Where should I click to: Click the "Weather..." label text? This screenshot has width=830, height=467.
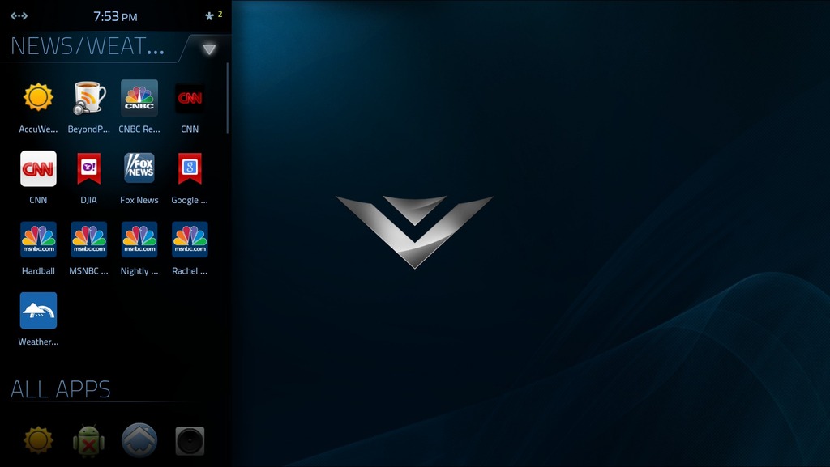click(38, 342)
